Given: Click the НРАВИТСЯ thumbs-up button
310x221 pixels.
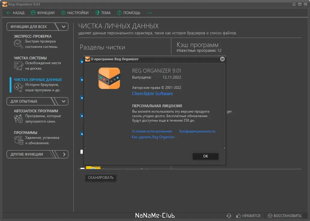Looking at the screenshot, I should (x=248, y=216).
